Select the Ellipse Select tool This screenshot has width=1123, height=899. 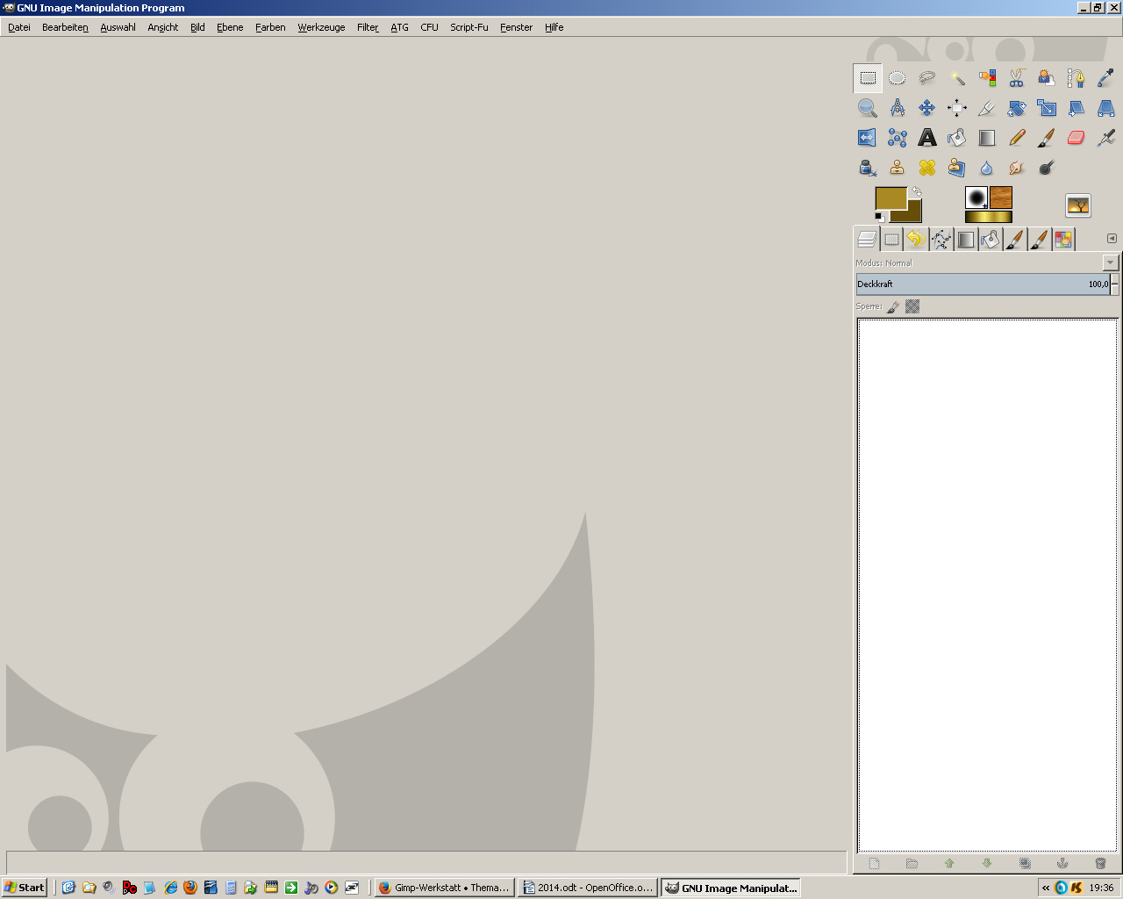pyautogui.click(x=897, y=78)
